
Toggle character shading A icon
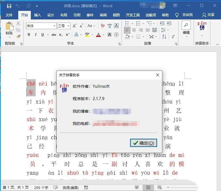point(110,35)
